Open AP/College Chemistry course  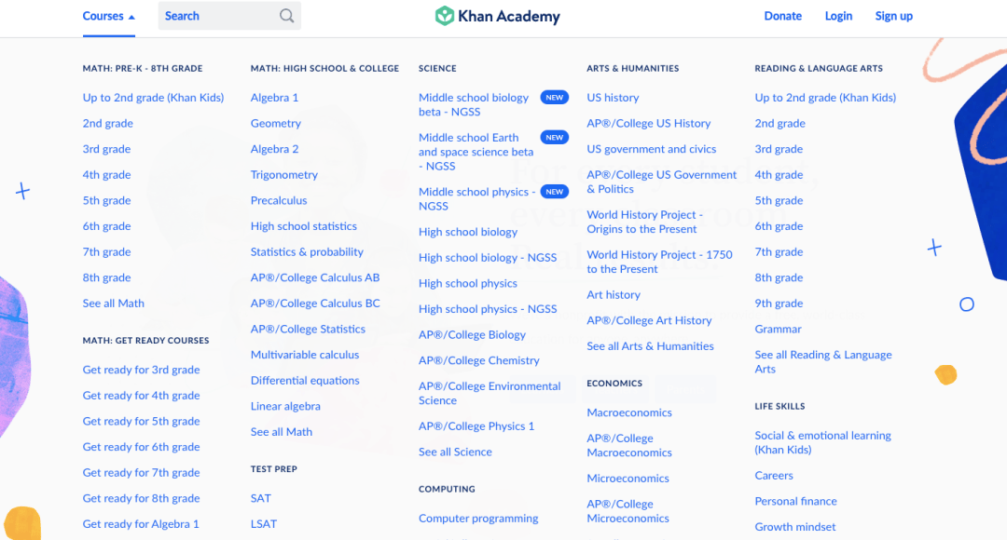(478, 360)
